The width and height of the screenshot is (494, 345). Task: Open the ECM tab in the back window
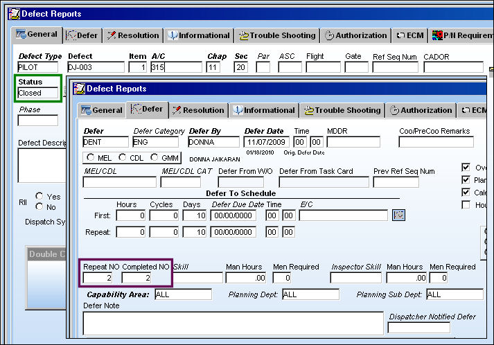click(410, 35)
